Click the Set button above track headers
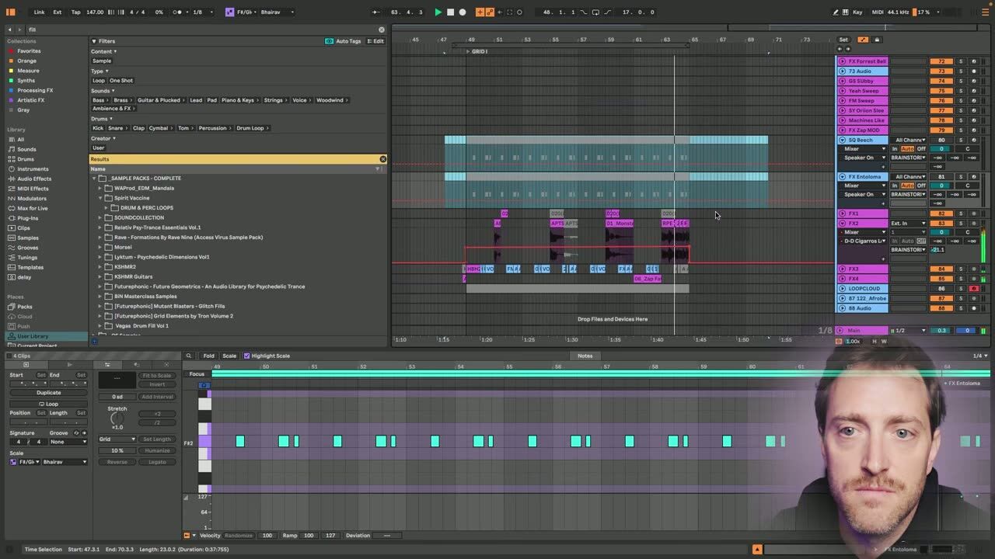Viewport: 995px width, 559px height. (x=843, y=40)
